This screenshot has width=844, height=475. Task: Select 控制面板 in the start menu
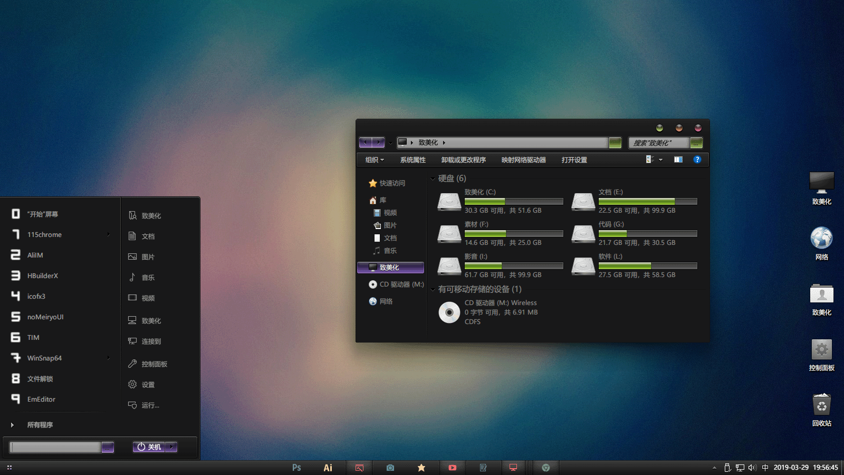tap(154, 364)
